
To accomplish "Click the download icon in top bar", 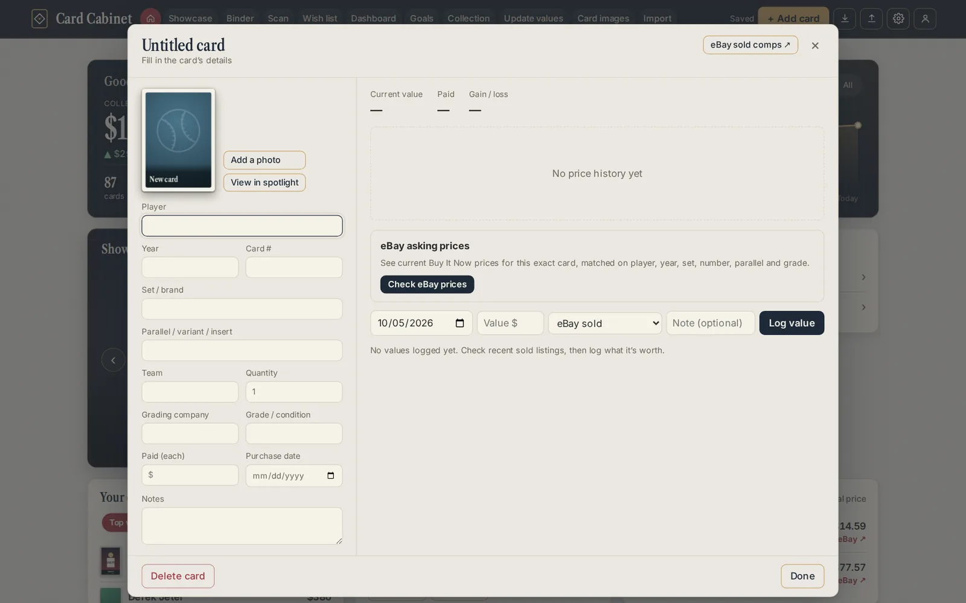I will (845, 19).
